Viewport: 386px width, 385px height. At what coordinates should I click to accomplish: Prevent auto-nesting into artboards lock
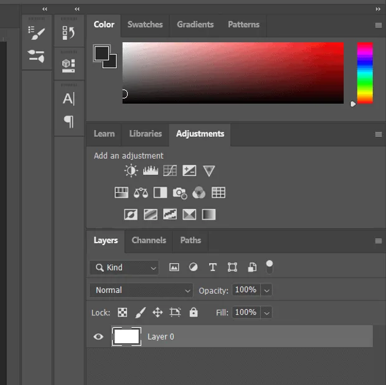pos(175,312)
